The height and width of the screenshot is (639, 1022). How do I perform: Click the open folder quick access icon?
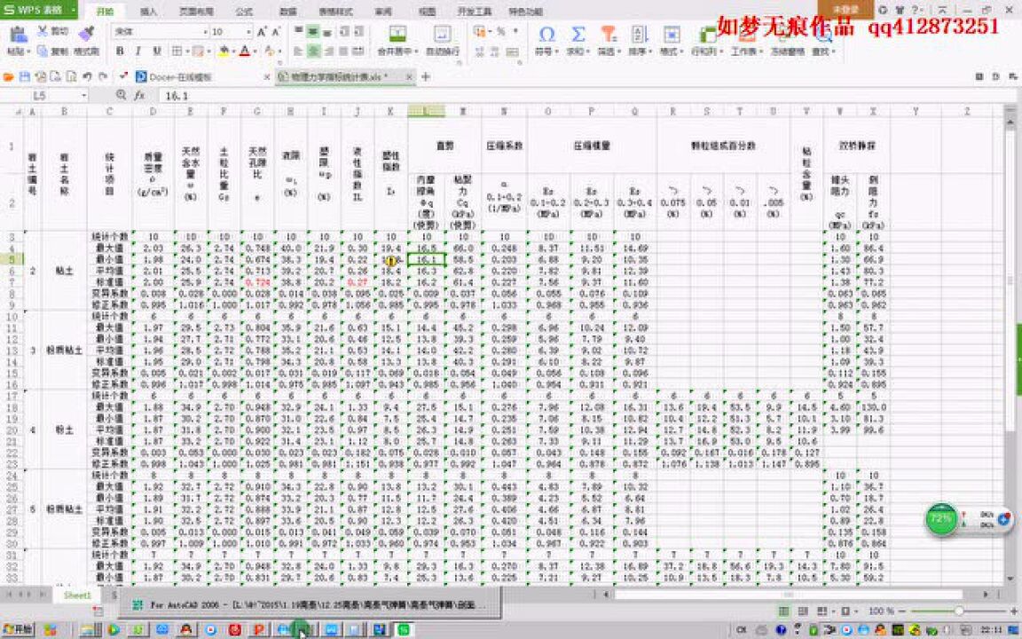click(9, 77)
